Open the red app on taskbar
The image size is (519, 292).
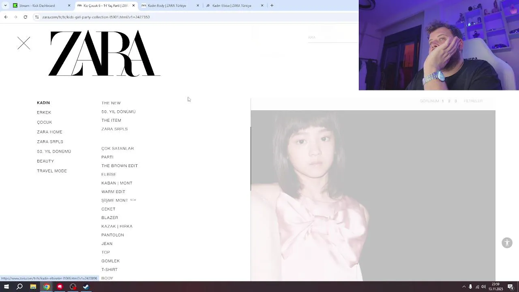coord(60,287)
